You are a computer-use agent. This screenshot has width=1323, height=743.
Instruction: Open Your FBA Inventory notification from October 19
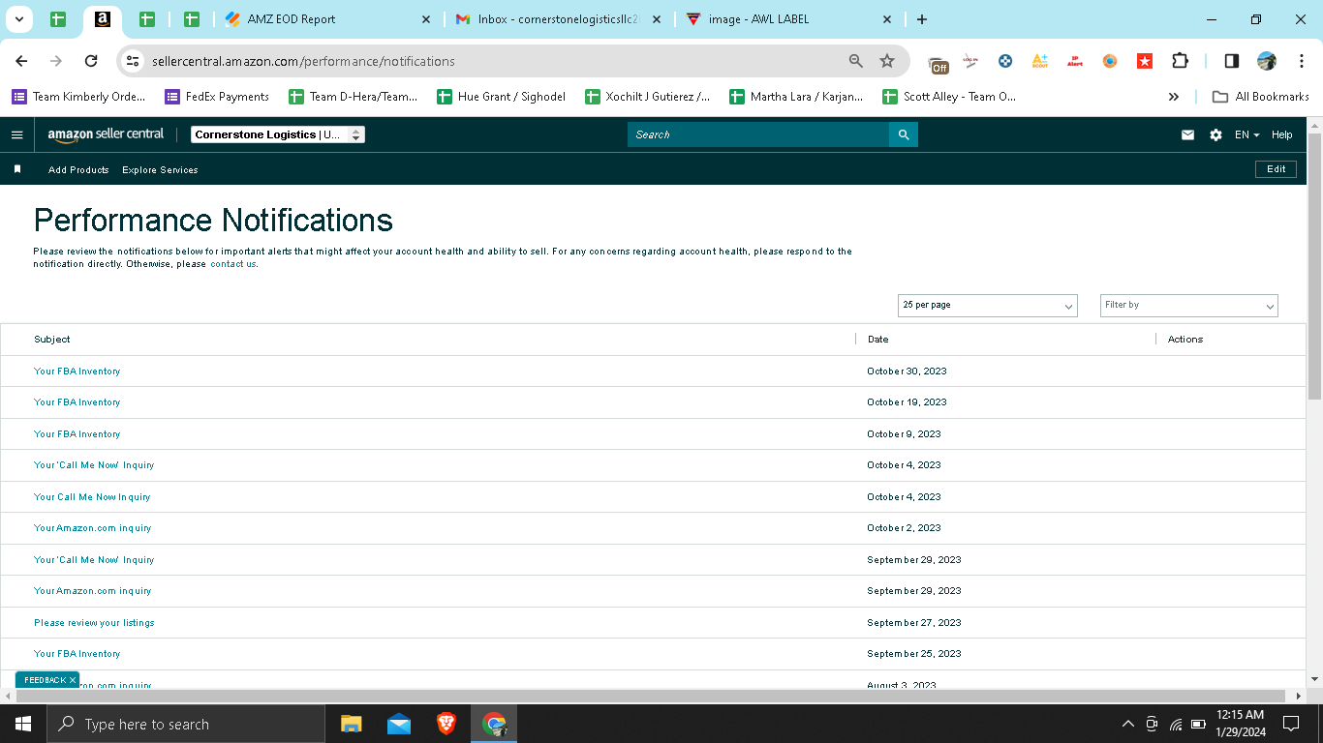click(77, 402)
